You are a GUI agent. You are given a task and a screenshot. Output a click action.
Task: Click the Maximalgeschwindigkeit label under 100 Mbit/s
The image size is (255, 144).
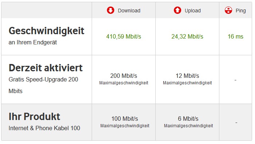pyautogui.click(x=125, y=126)
